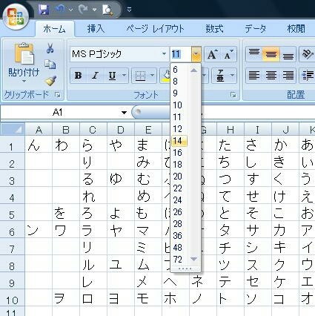Grab font list resize handle dots
Viewport: 315px width, 316px height.
[x=185, y=269]
